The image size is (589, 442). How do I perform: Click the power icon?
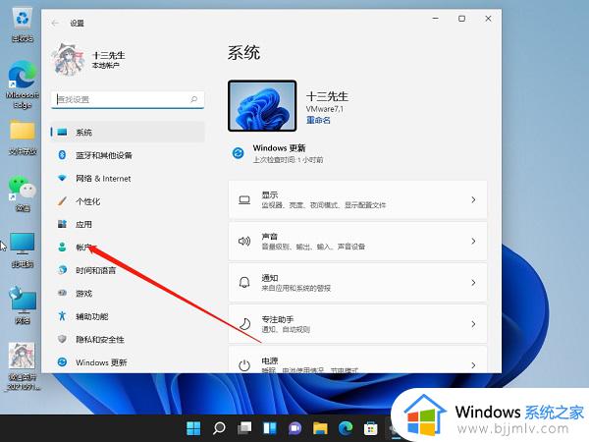tap(244, 365)
